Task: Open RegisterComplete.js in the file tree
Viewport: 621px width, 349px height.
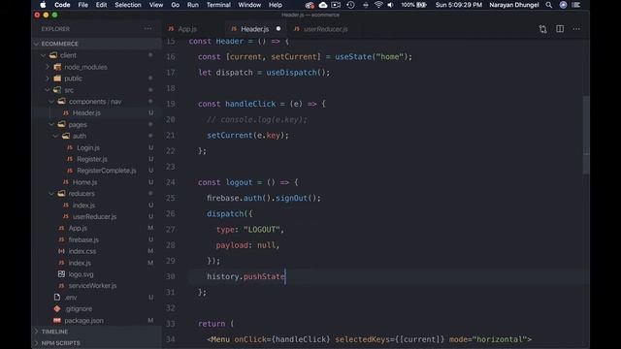Action: click(x=106, y=171)
